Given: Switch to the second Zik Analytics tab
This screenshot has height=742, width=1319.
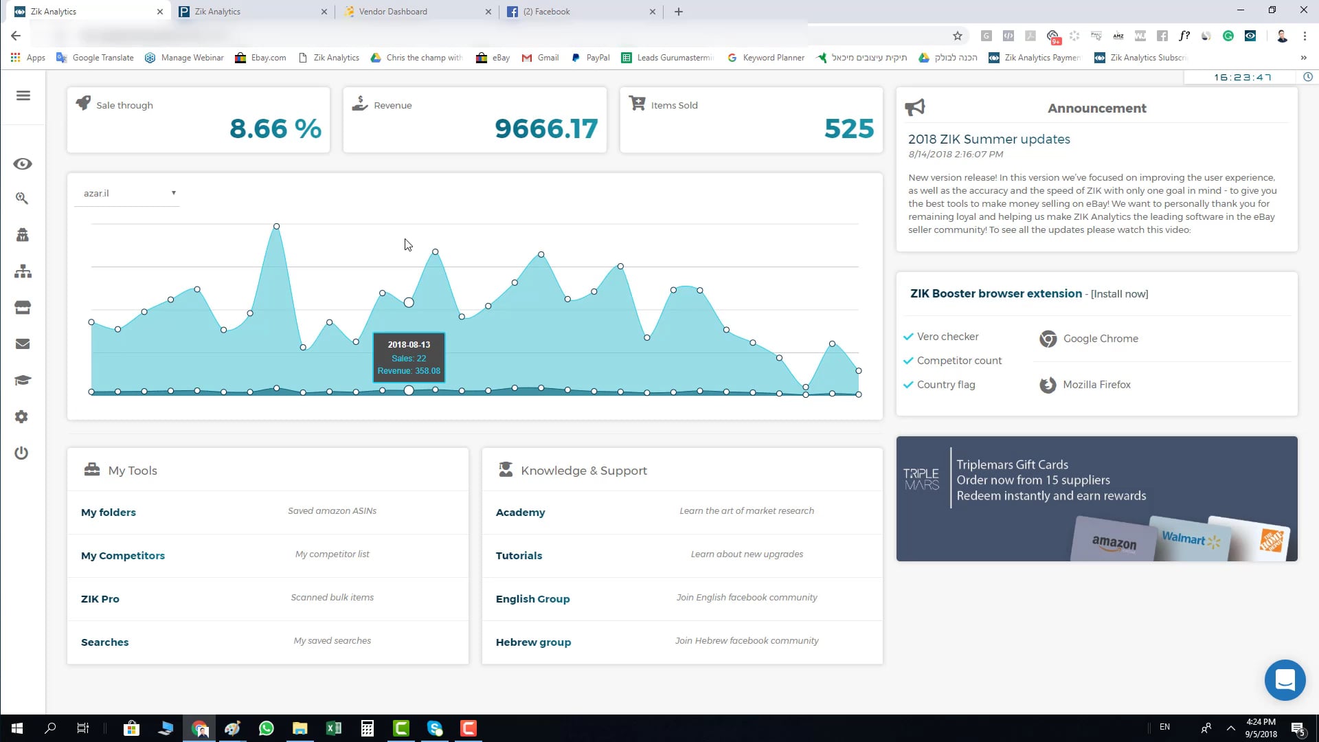Looking at the screenshot, I should tap(253, 12).
